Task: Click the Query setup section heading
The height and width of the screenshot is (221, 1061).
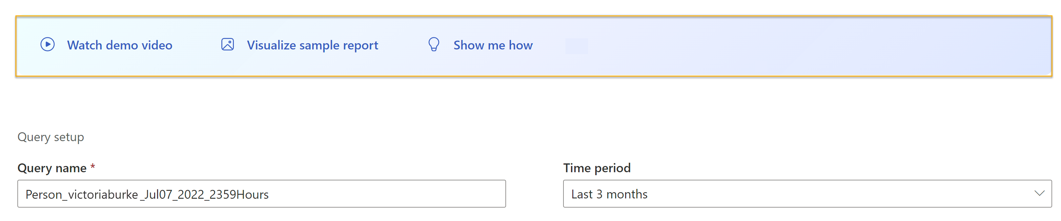Action: tap(51, 137)
